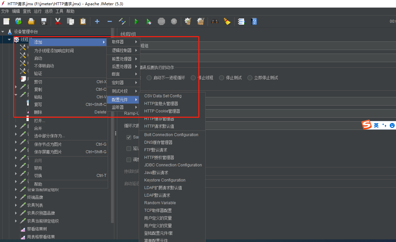Click the Open file folder icon
The height and width of the screenshot is (242, 396).
point(31,21)
